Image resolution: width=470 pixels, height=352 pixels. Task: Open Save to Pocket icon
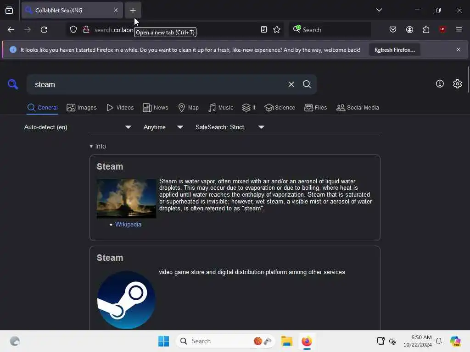click(x=393, y=29)
